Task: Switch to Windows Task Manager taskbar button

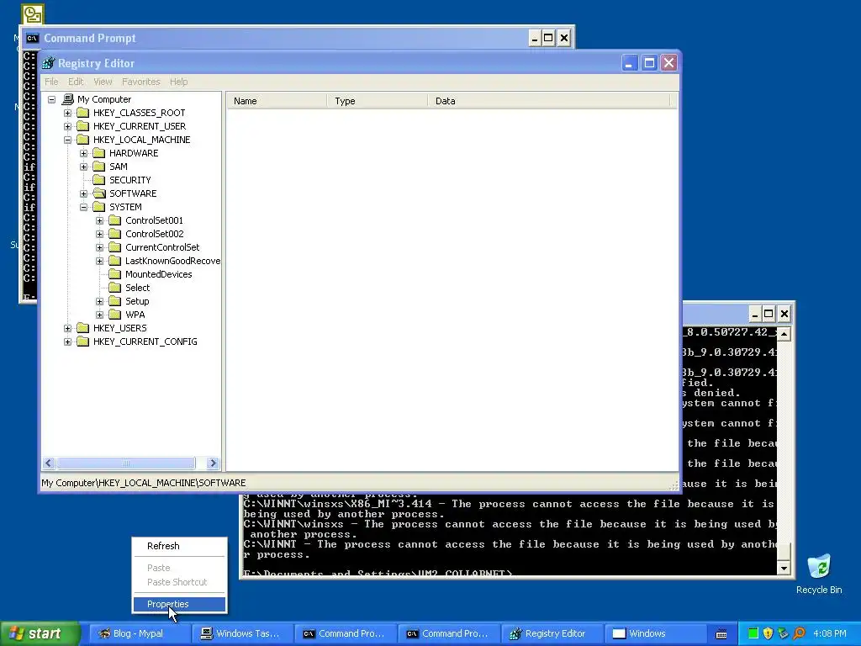Action: pos(242,633)
